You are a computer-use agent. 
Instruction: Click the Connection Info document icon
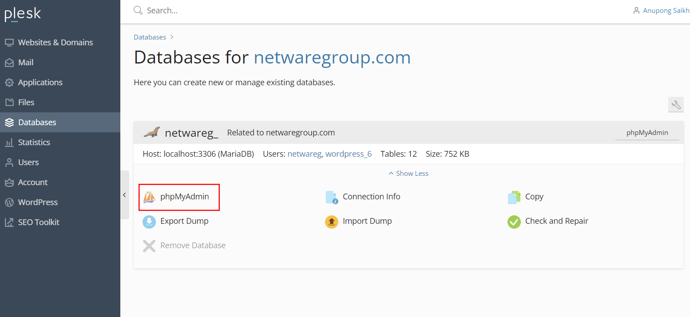pos(332,197)
